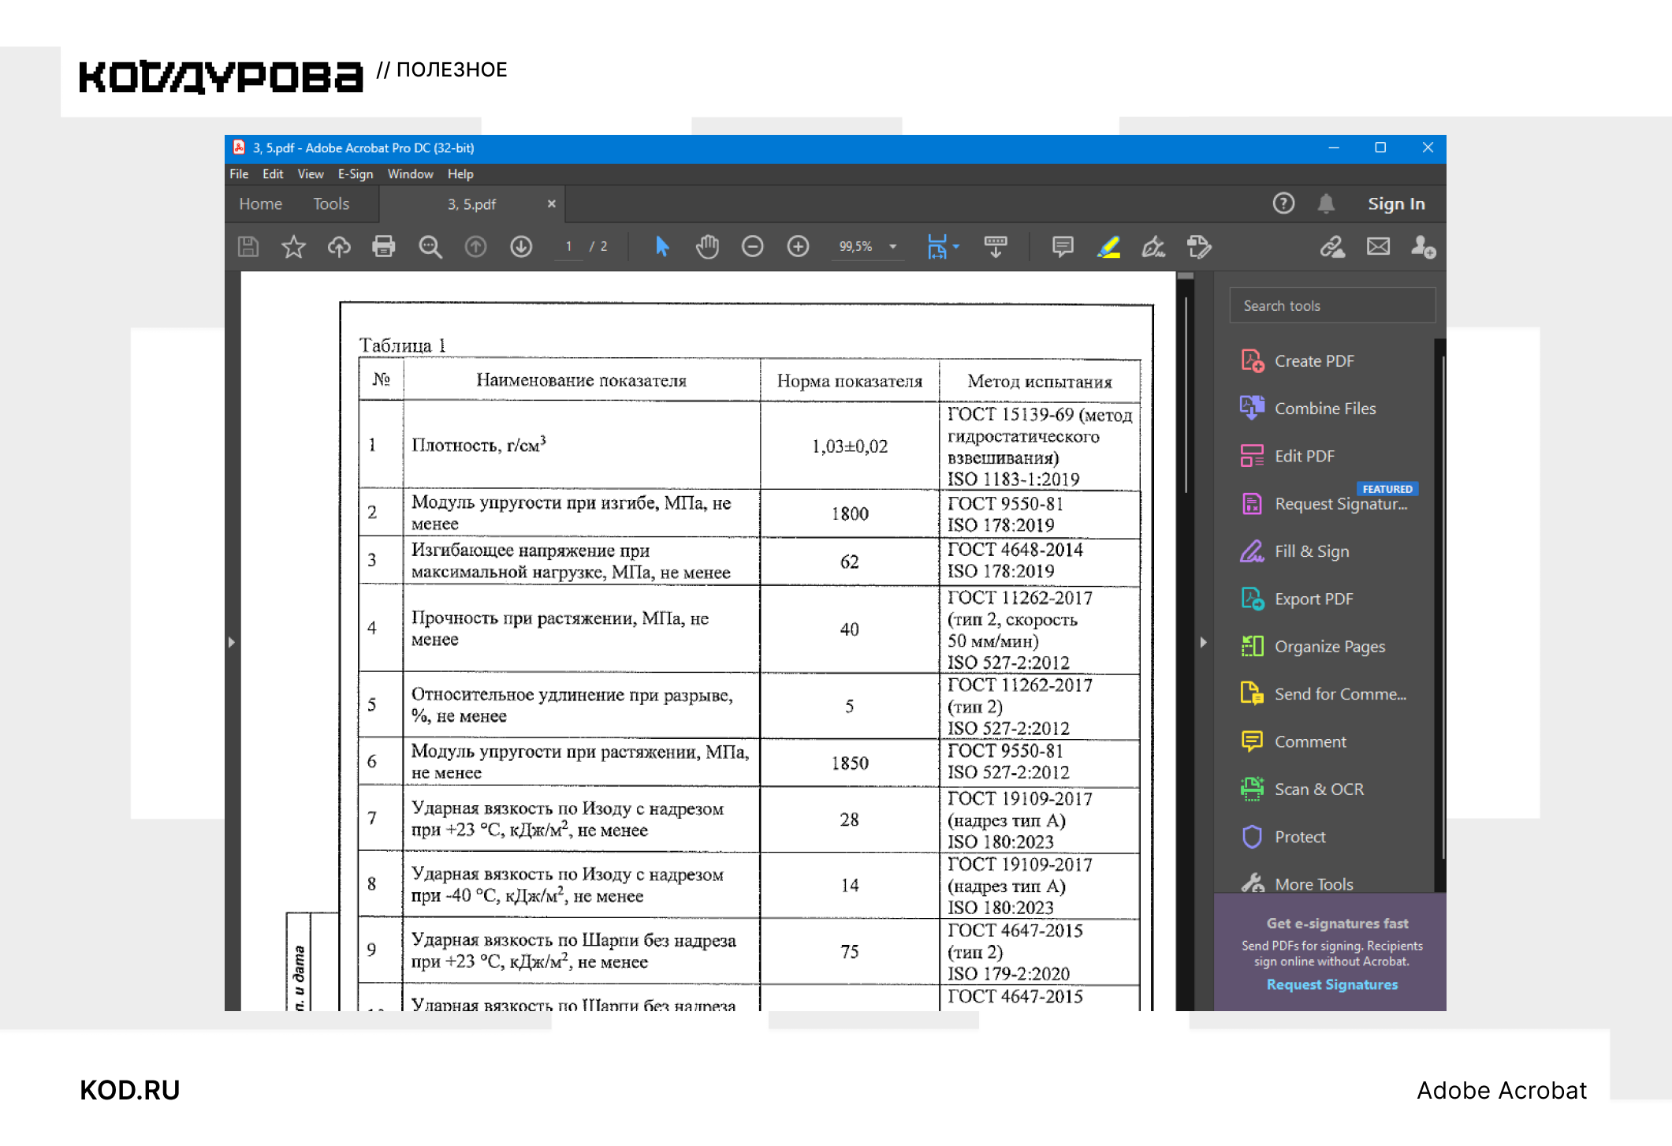
Task: Open fit page options icon
Action: point(942,247)
